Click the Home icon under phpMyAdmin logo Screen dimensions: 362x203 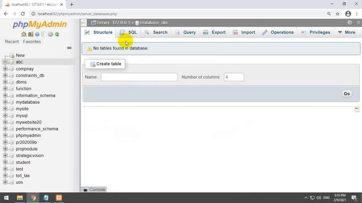point(24,34)
